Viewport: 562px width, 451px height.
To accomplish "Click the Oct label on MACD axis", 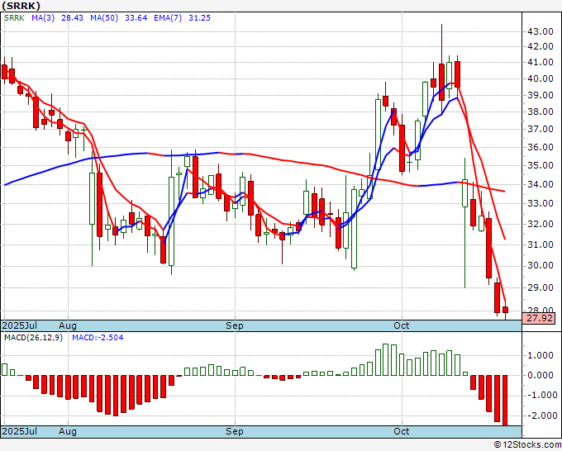I will (402, 431).
